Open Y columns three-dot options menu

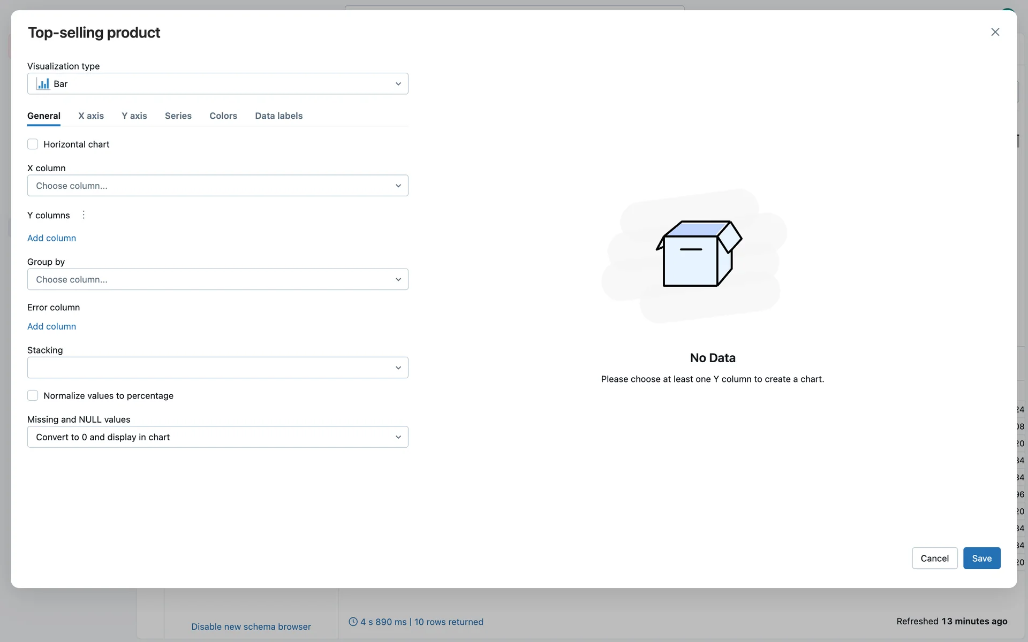(84, 215)
